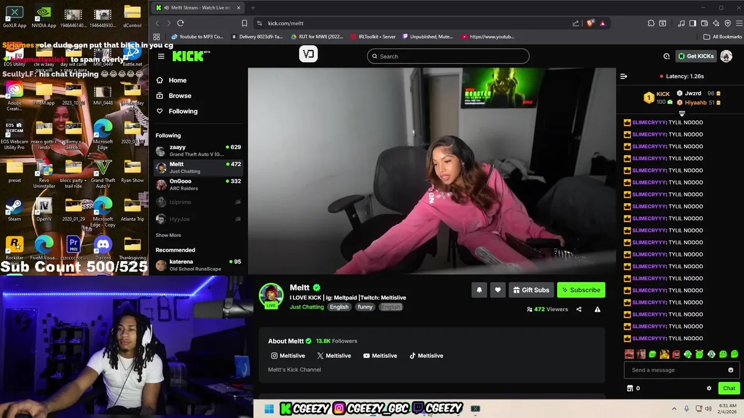Click the Meltt stream video player
The width and height of the screenshot is (744, 418).
[432, 171]
